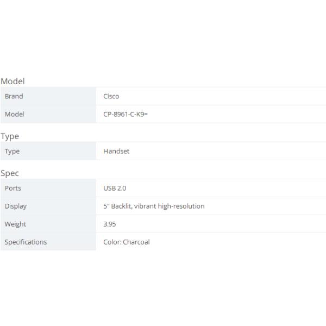Select the Specifications row label
Viewport: 326px width, 326px height.
[x=26, y=242]
